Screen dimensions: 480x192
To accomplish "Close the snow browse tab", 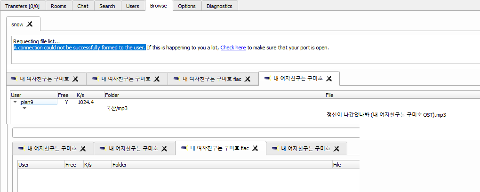I will coord(29,24).
